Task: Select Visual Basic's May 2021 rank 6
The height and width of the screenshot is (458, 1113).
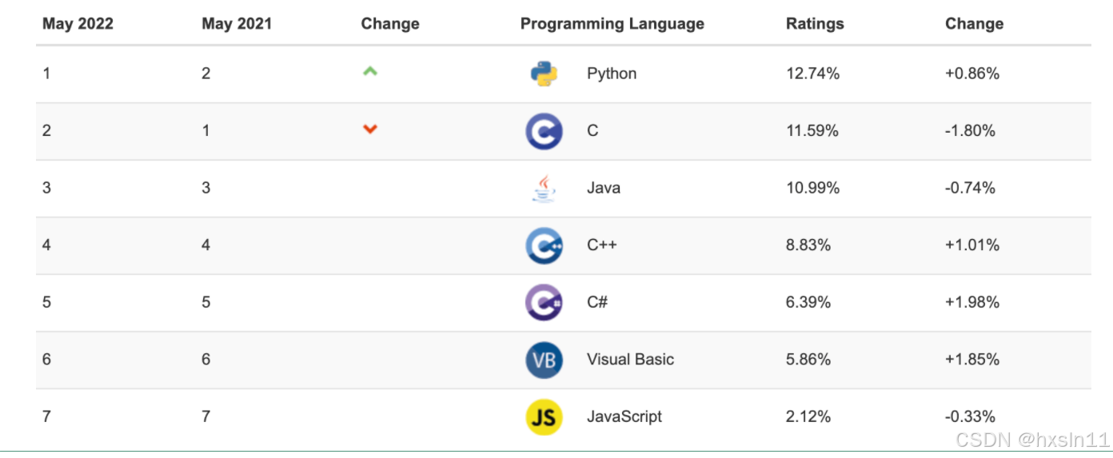Action: 206,360
